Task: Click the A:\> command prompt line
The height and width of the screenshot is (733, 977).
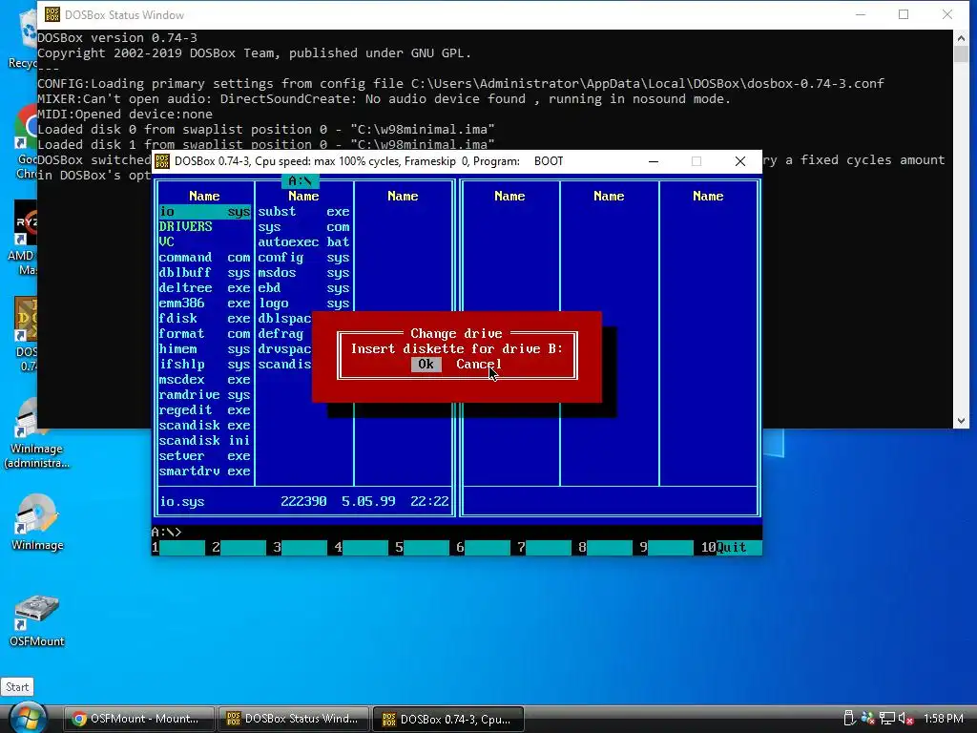Action: pyautogui.click(x=456, y=533)
